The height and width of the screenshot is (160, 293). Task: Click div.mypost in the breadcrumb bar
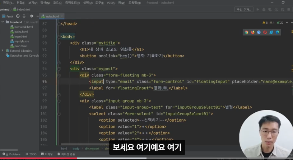pos(92,149)
